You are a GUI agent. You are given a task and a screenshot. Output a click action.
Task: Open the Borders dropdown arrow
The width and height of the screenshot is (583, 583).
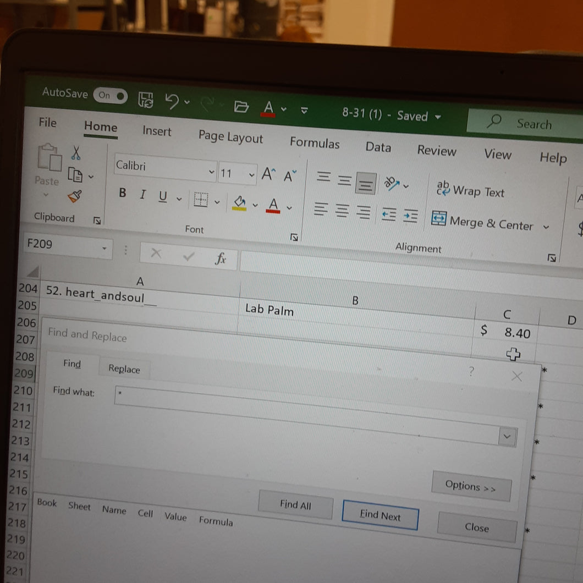(x=217, y=202)
